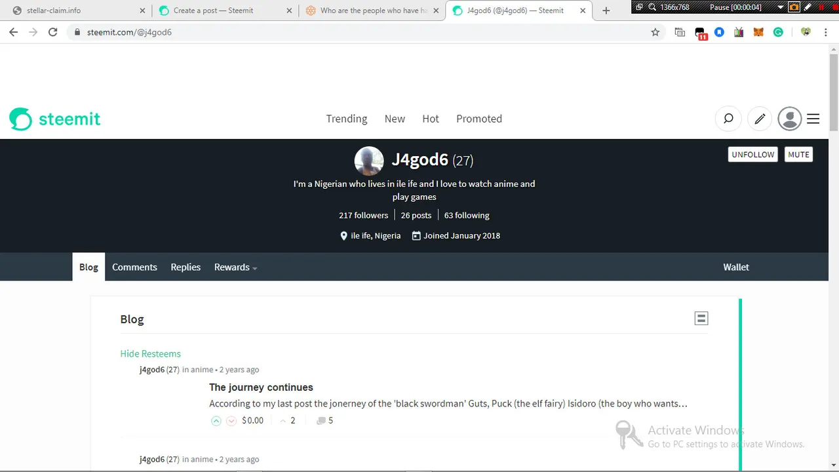
Task: Click the Hide Resteems link
Action: 150,353
